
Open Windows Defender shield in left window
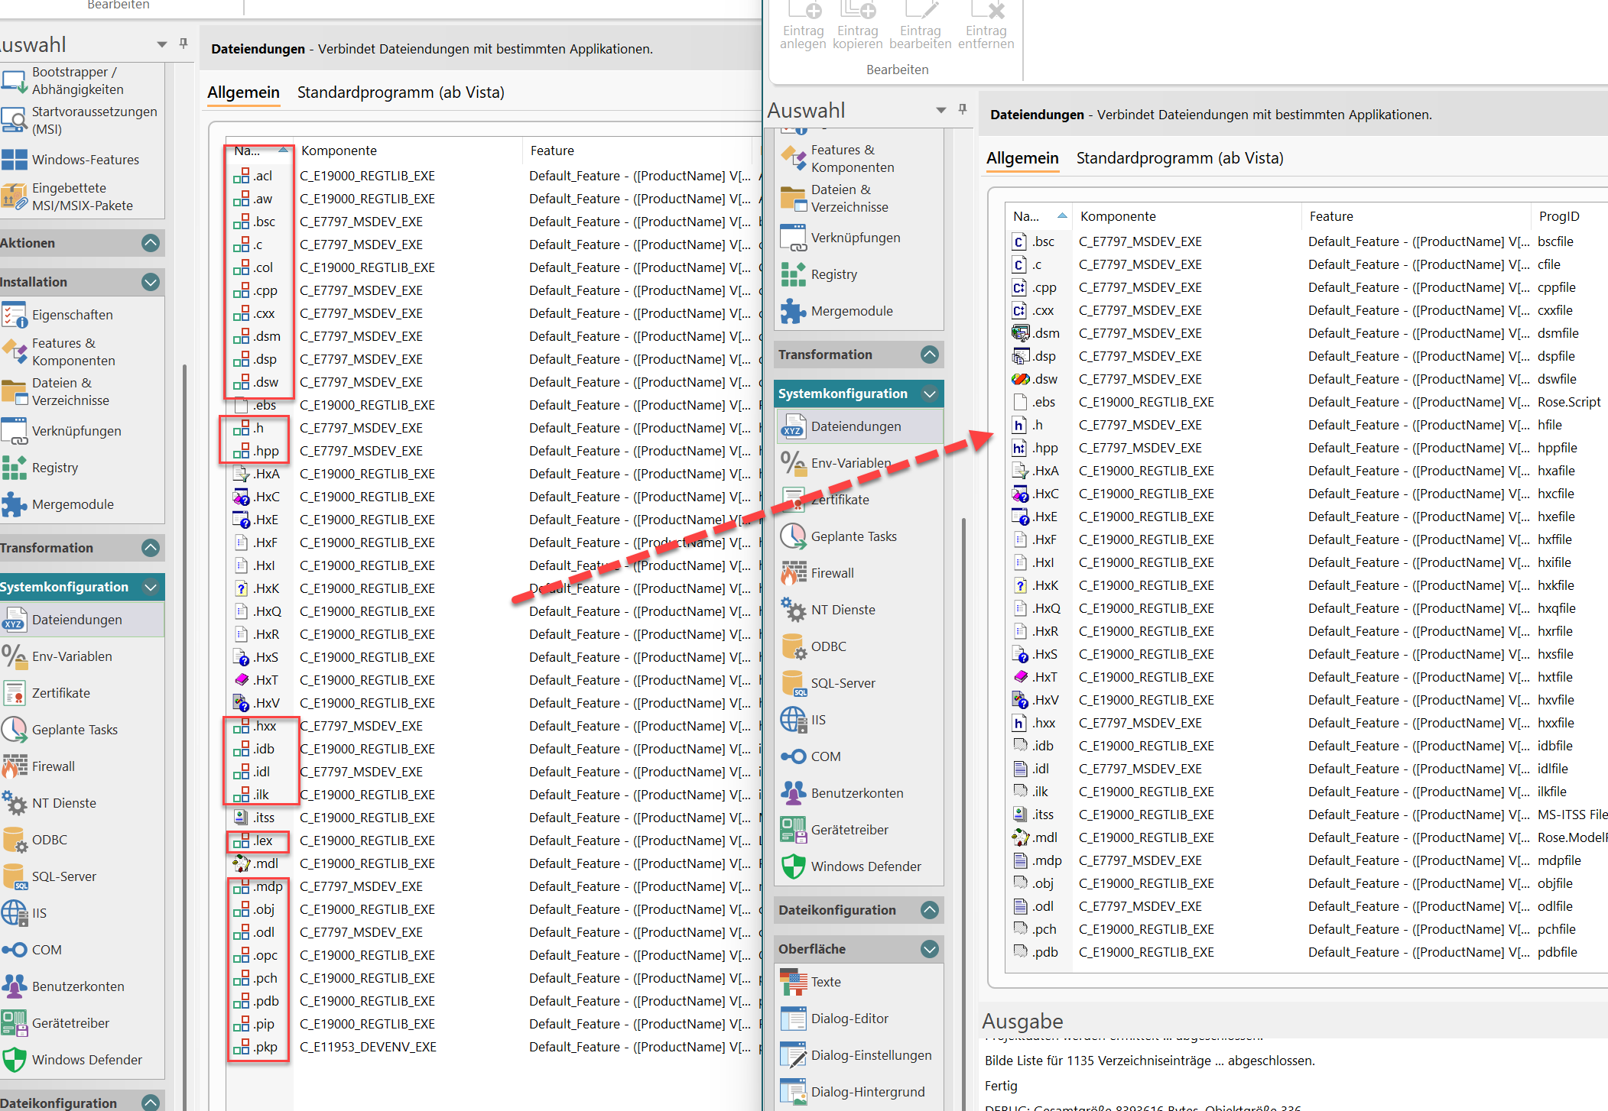coord(14,1060)
